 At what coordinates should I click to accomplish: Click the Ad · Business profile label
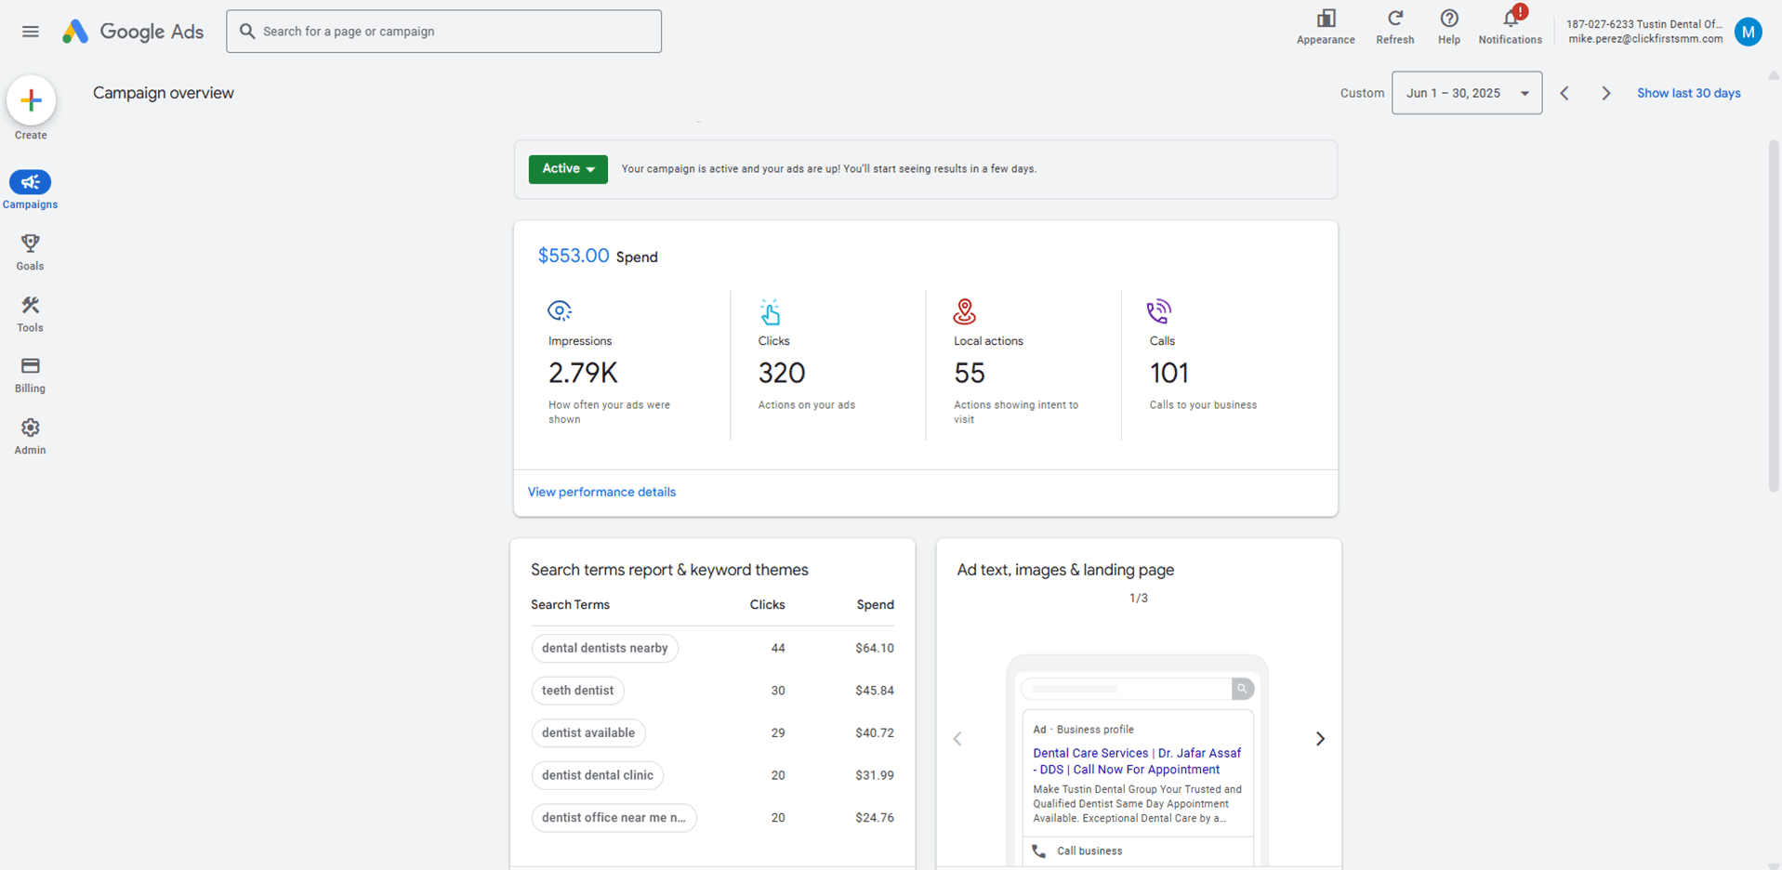(x=1083, y=730)
